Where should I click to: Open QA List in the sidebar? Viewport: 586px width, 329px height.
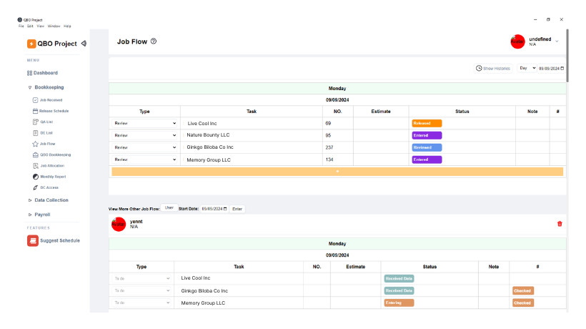pyautogui.click(x=46, y=122)
